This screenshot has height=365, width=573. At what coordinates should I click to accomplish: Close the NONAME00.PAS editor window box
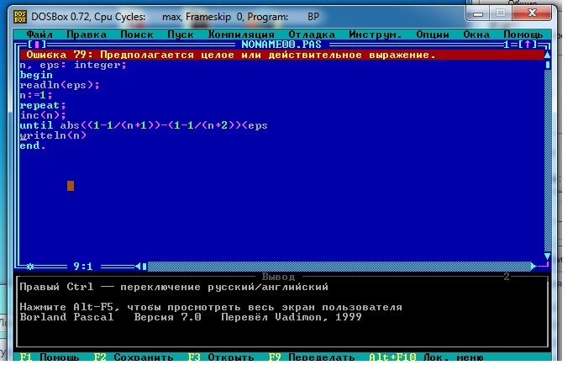pos(34,45)
